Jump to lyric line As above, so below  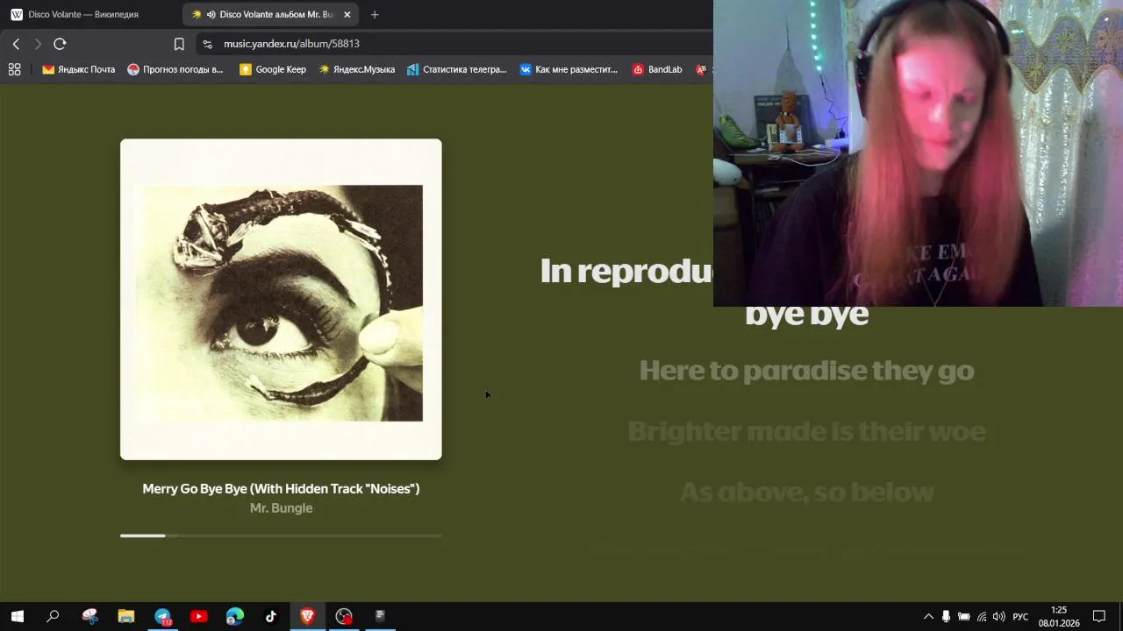tap(806, 492)
